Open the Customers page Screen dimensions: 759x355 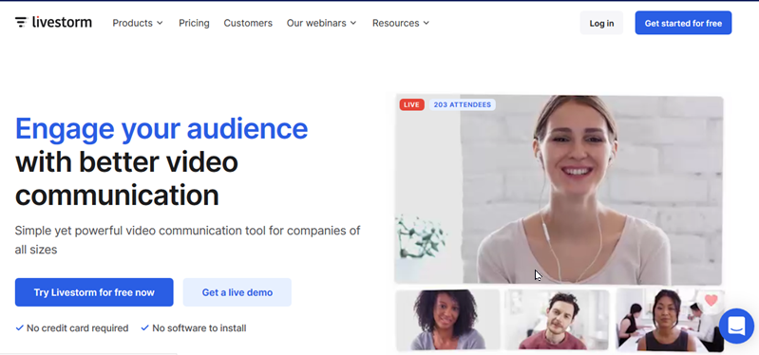click(x=248, y=23)
